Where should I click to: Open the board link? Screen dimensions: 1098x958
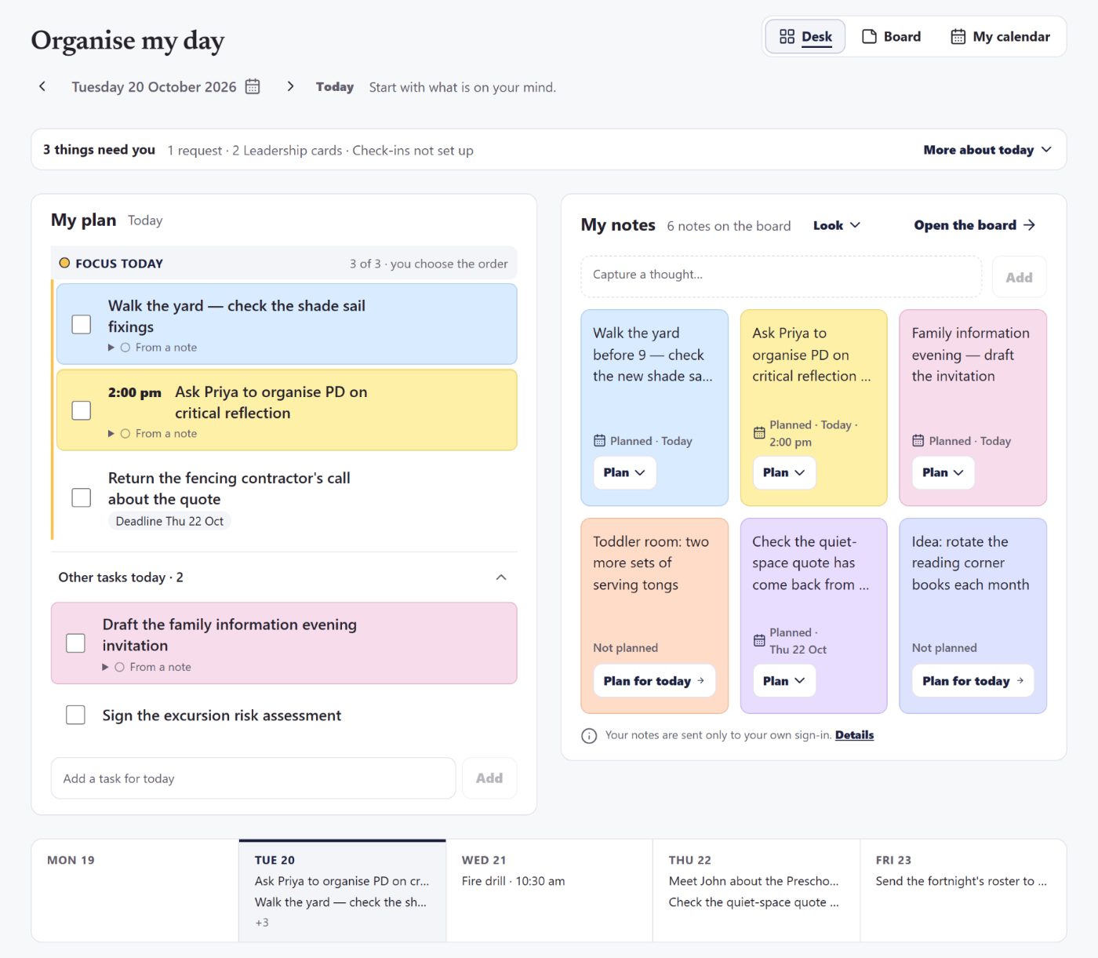pos(975,225)
